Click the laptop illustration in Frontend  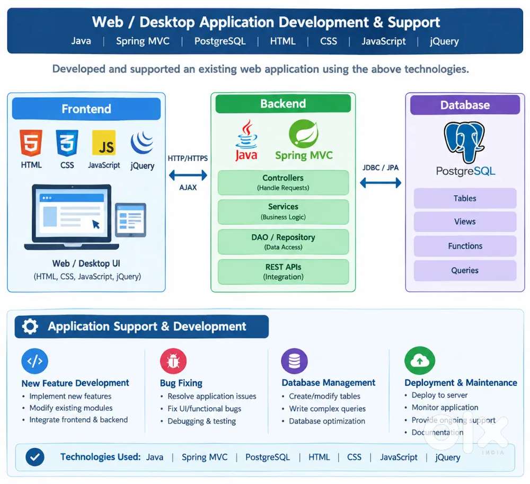coord(72,217)
